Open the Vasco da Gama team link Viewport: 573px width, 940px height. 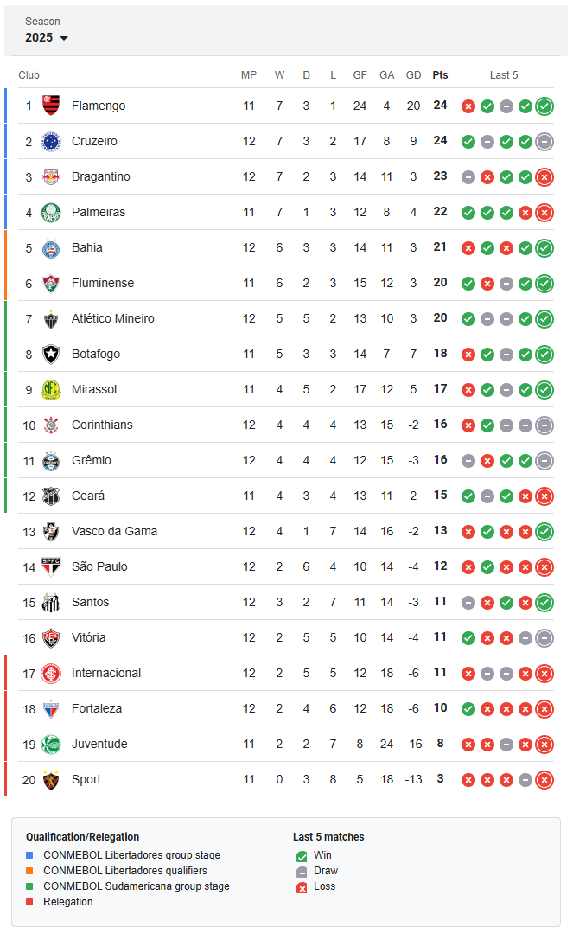point(114,531)
